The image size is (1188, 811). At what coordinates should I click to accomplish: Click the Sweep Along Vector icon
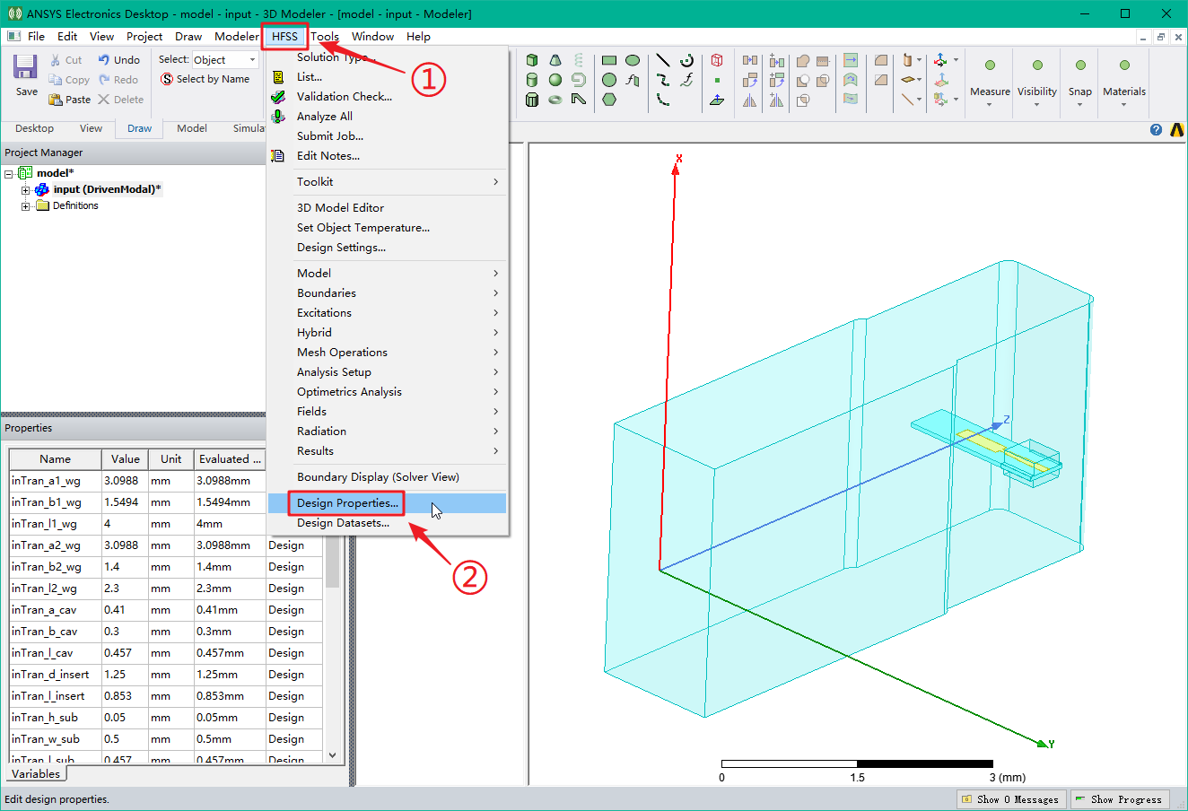pyautogui.click(x=851, y=60)
